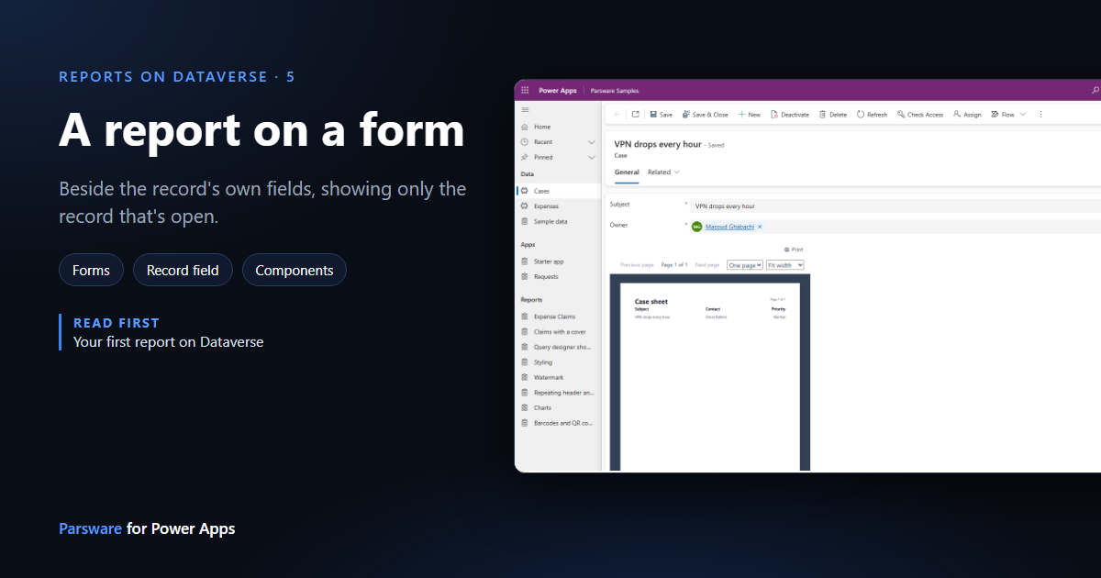This screenshot has height=578, width=1101.
Task: Click the Parsware brand link at bottom
Action: click(x=90, y=528)
